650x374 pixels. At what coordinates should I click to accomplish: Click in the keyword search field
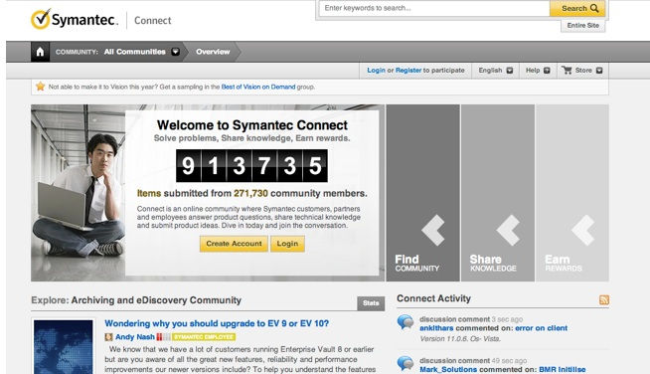click(x=434, y=8)
